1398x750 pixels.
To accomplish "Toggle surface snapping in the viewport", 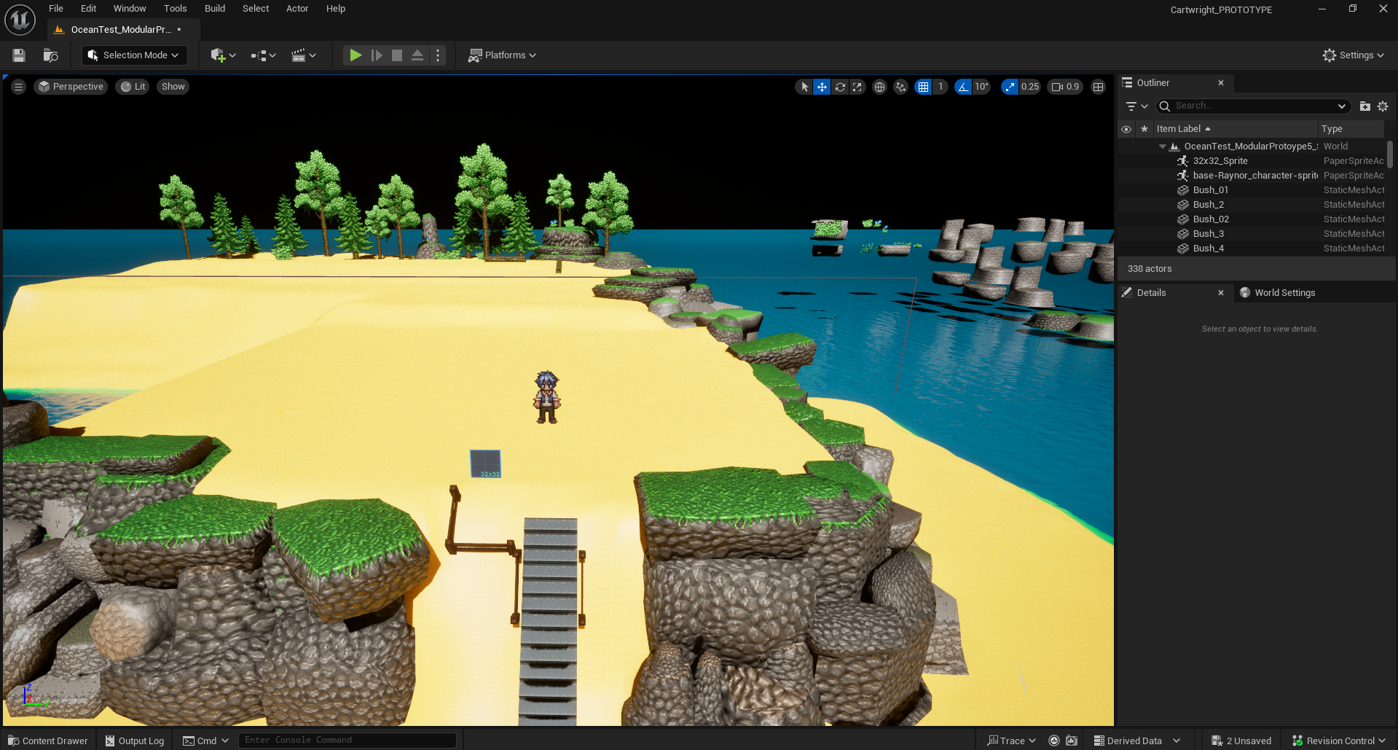I will (x=901, y=87).
